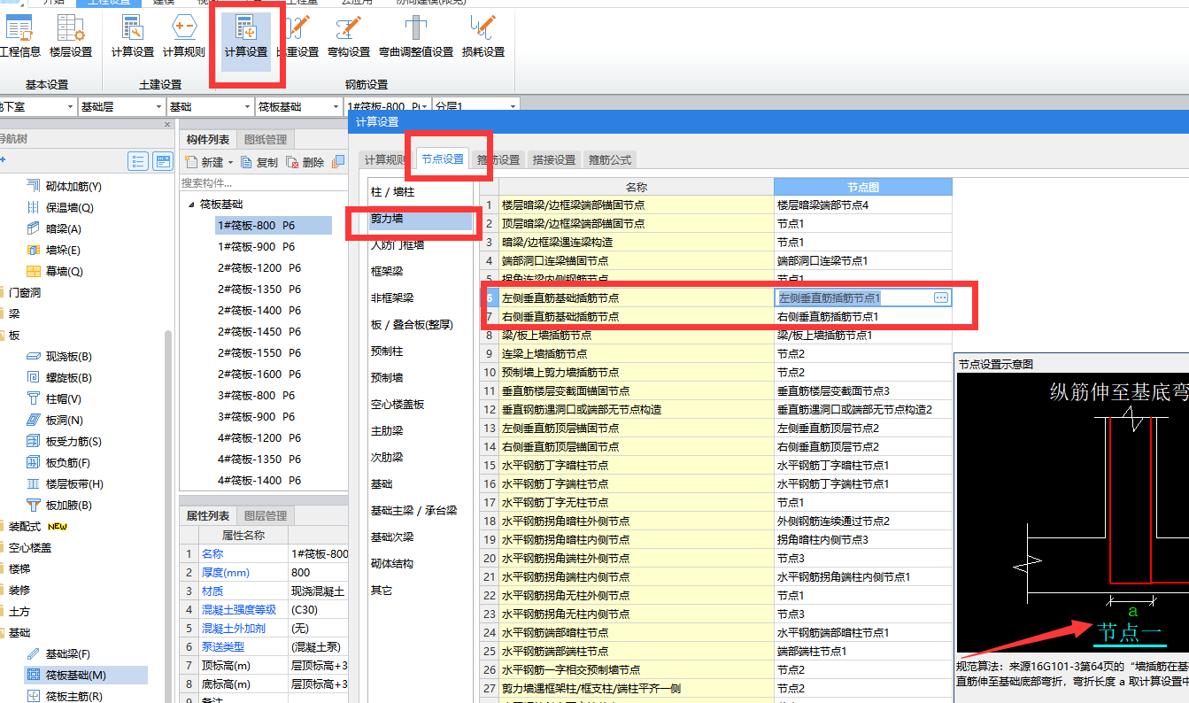This screenshot has width=1189, height=703.
Task: Switch to the 箍筋公式 tab
Action: pyautogui.click(x=610, y=160)
